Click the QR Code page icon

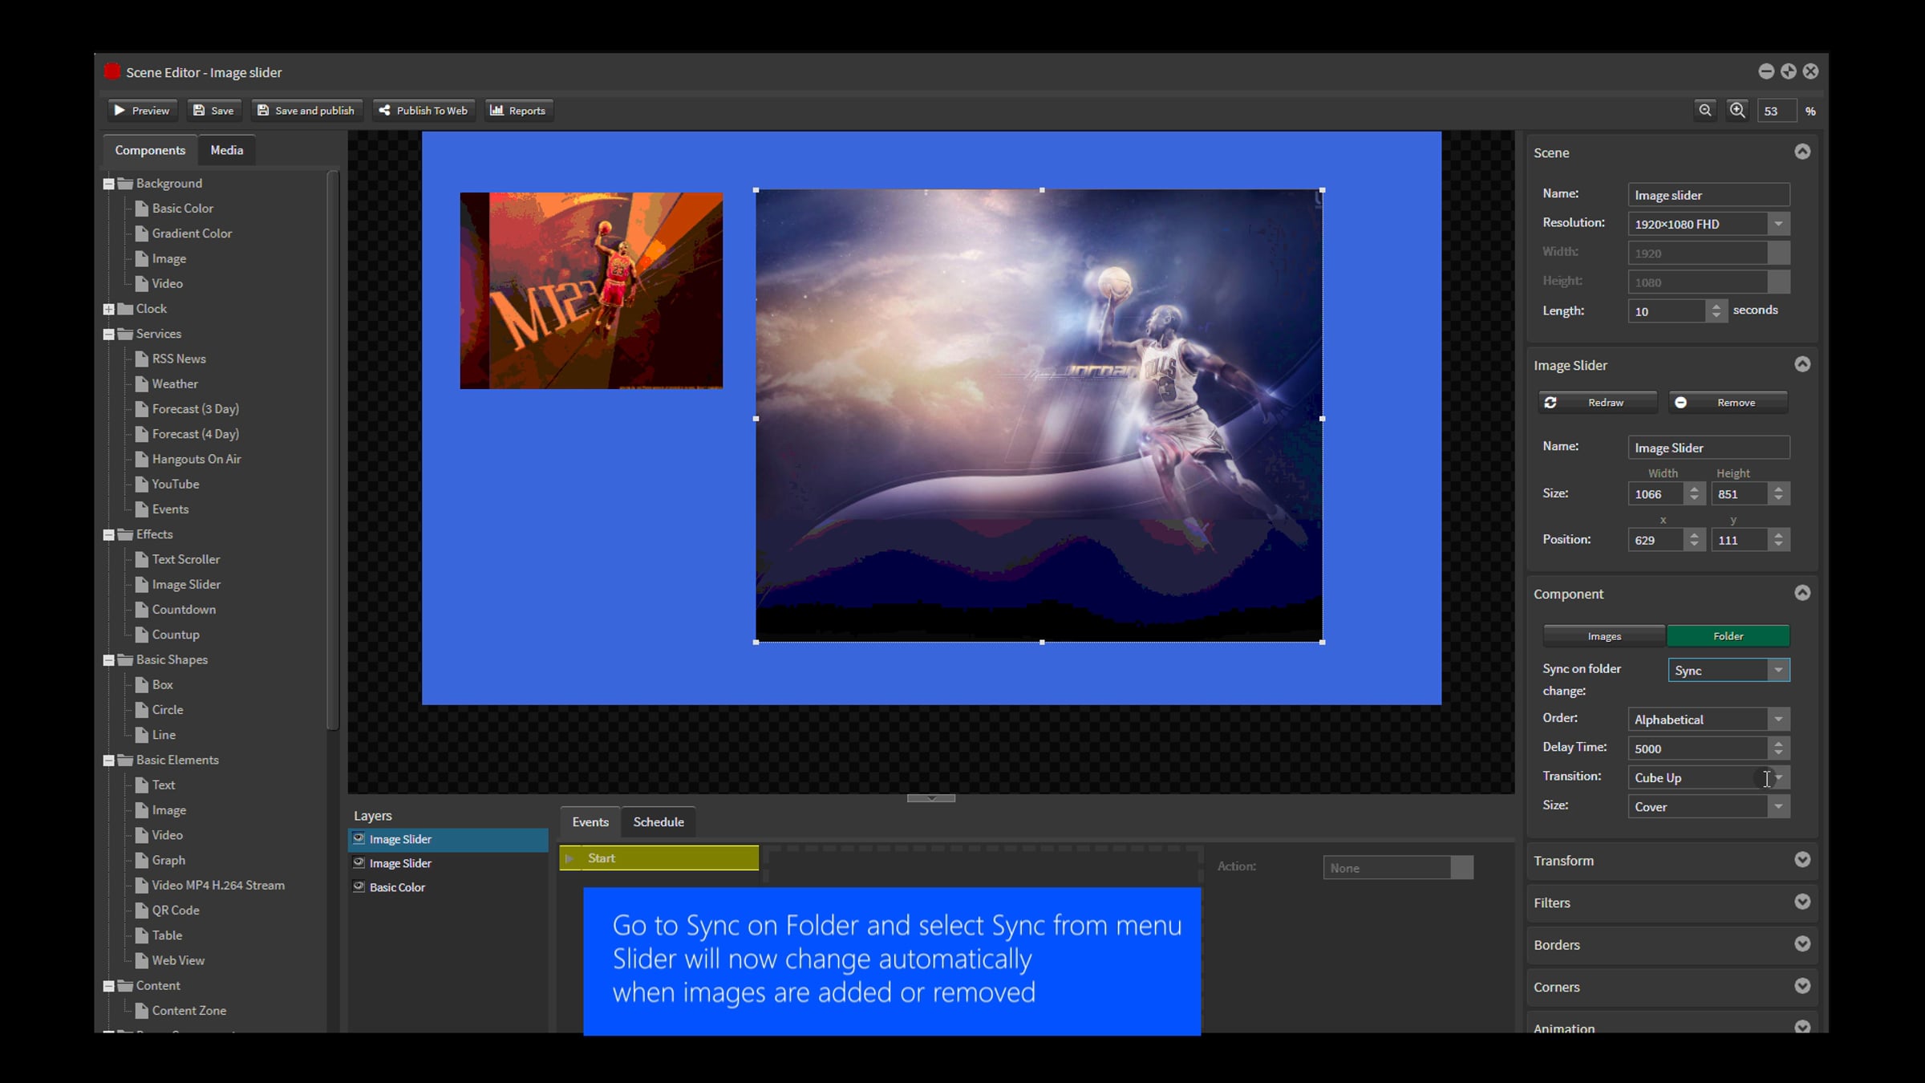142,911
